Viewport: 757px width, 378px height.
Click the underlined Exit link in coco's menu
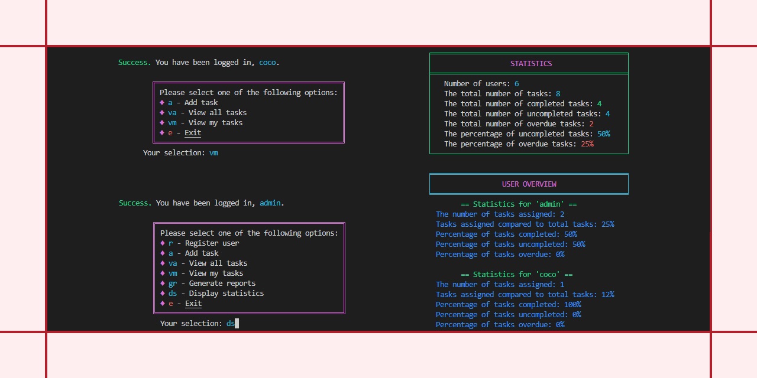[192, 132]
